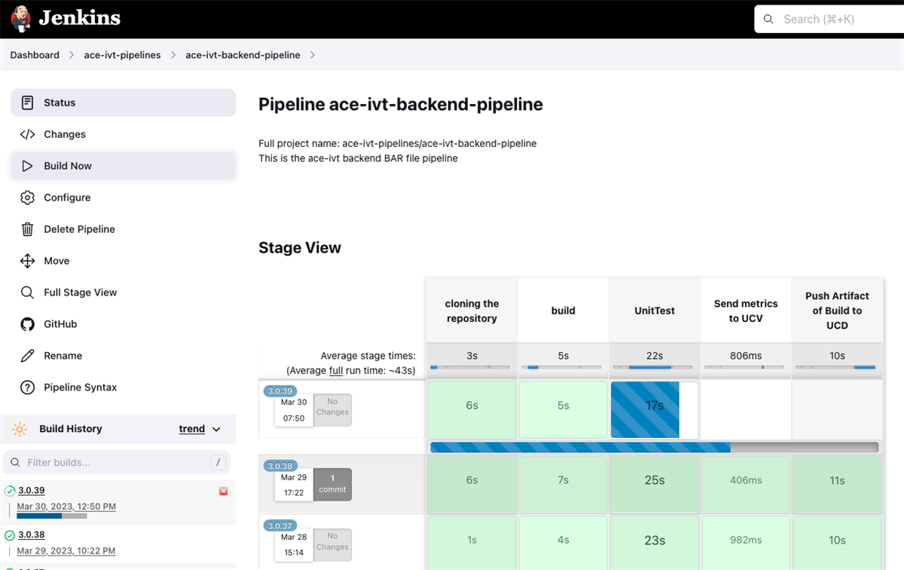This screenshot has width=904, height=570.
Task: Open the 1 commit changes link
Action: [332, 483]
